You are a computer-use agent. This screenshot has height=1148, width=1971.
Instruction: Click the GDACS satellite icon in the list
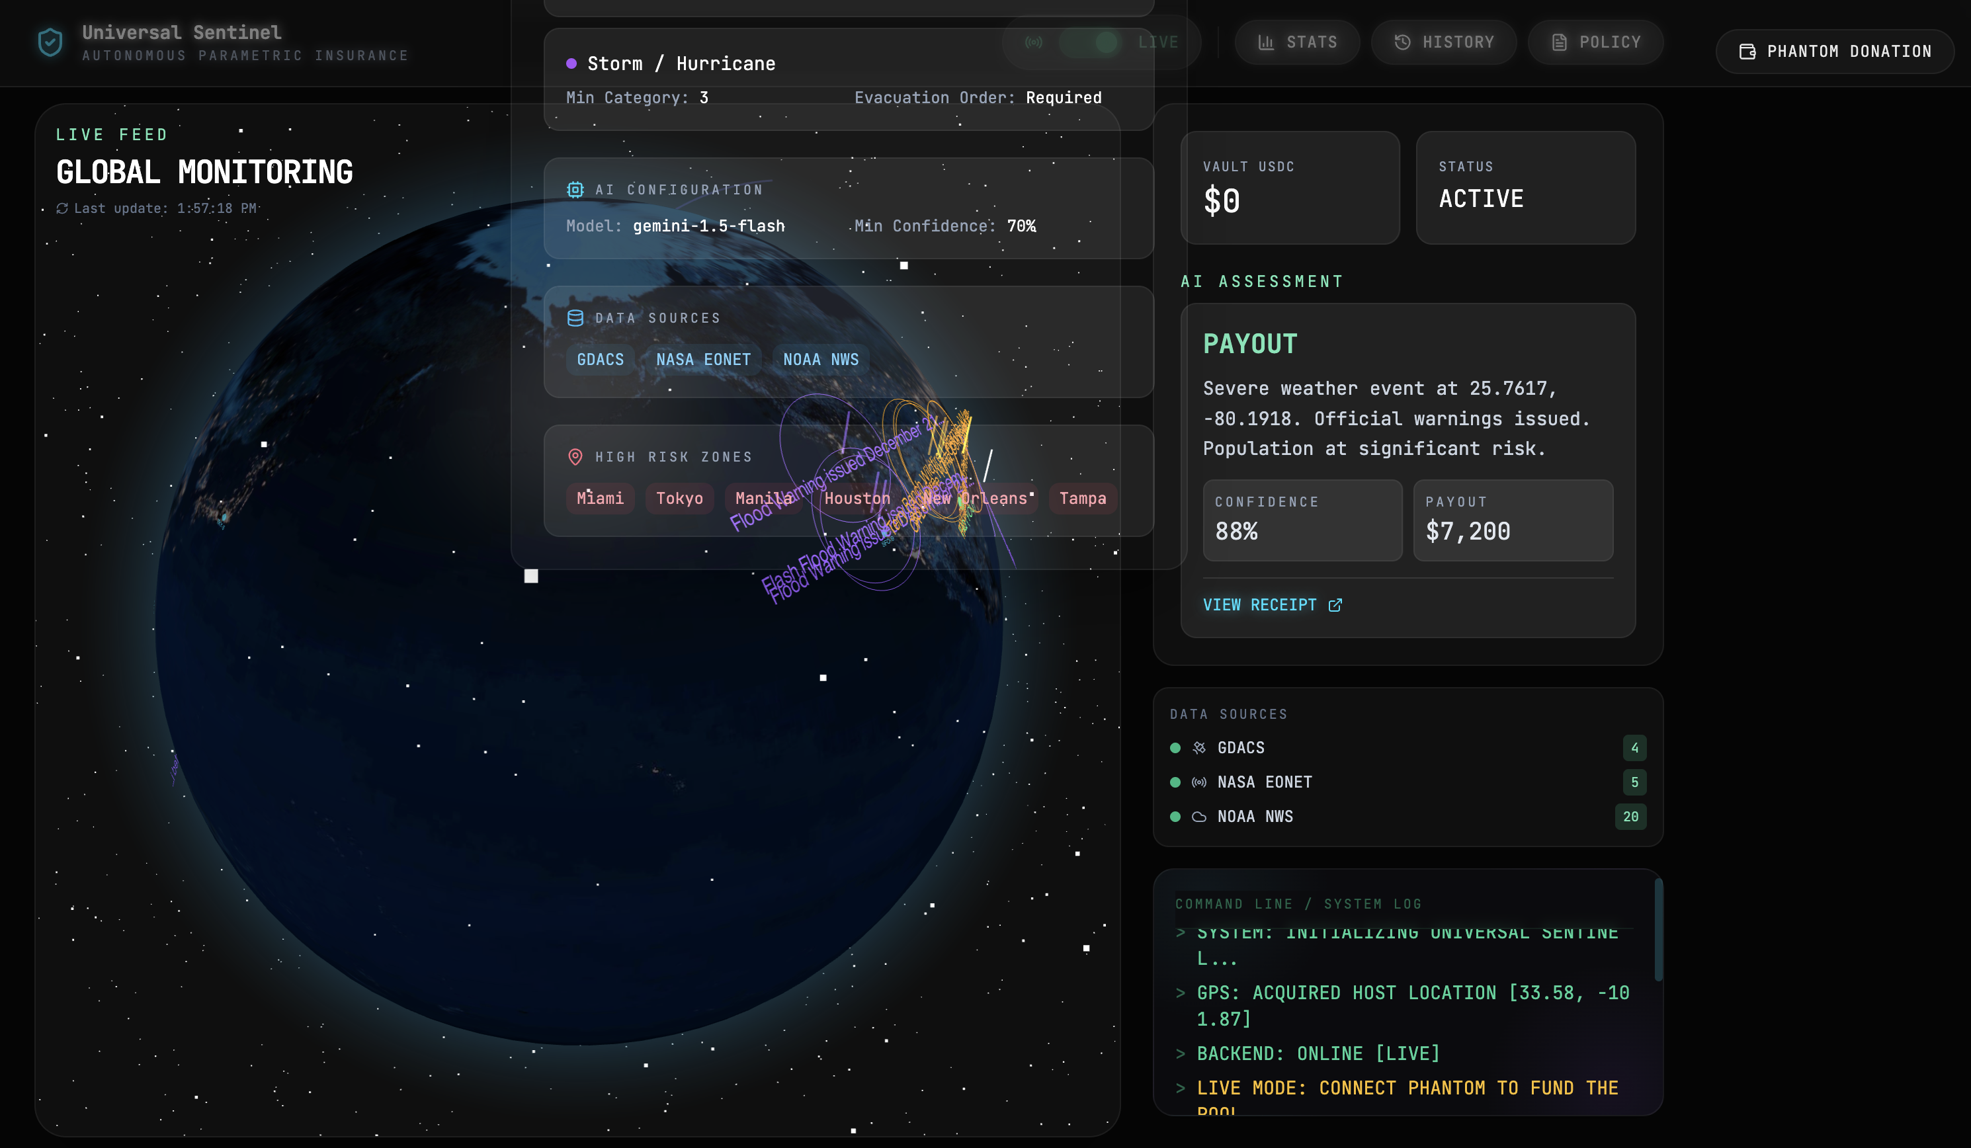pos(1199,749)
